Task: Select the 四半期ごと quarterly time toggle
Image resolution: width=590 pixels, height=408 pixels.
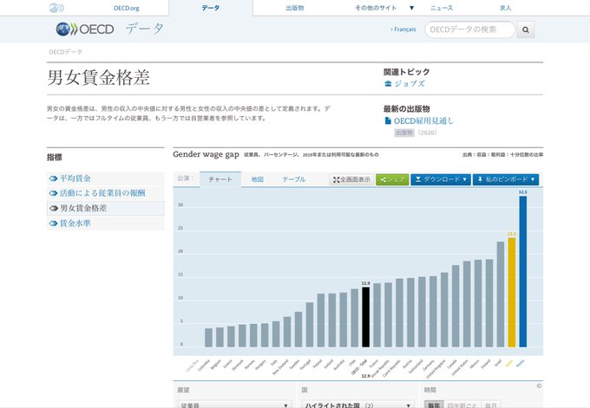Action: (462, 405)
